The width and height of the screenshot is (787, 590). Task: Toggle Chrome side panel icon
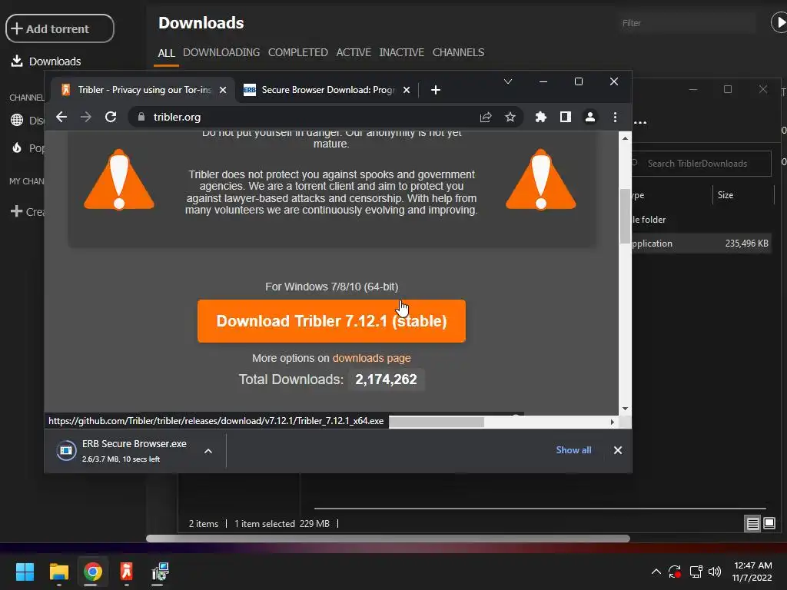click(x=565, y=117)
